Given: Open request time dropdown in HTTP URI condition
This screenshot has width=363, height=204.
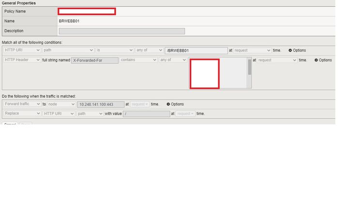Looking at the screenshot, I should (x=252, y=50).
